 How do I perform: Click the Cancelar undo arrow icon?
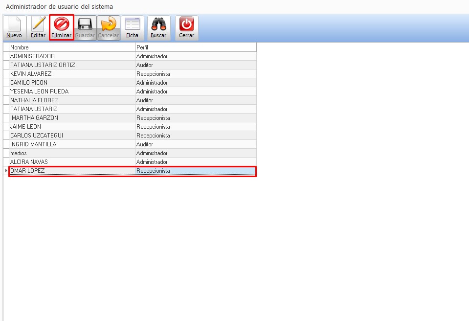pos(109,24)
